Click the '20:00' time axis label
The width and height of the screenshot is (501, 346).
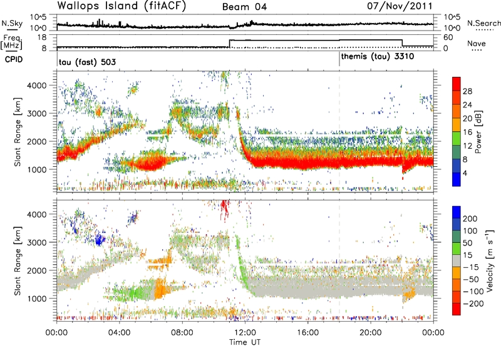pos(371,333)
